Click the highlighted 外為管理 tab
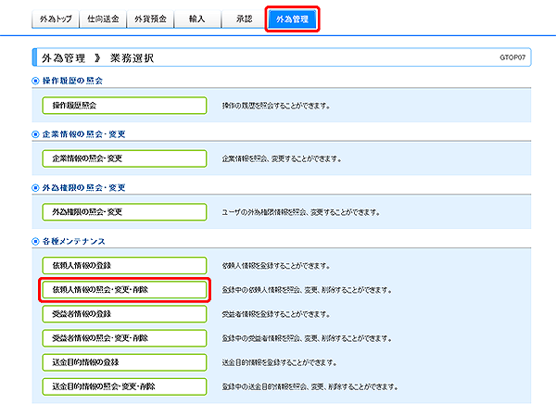Screen dimensions: 556x417 tap(292, 19)
